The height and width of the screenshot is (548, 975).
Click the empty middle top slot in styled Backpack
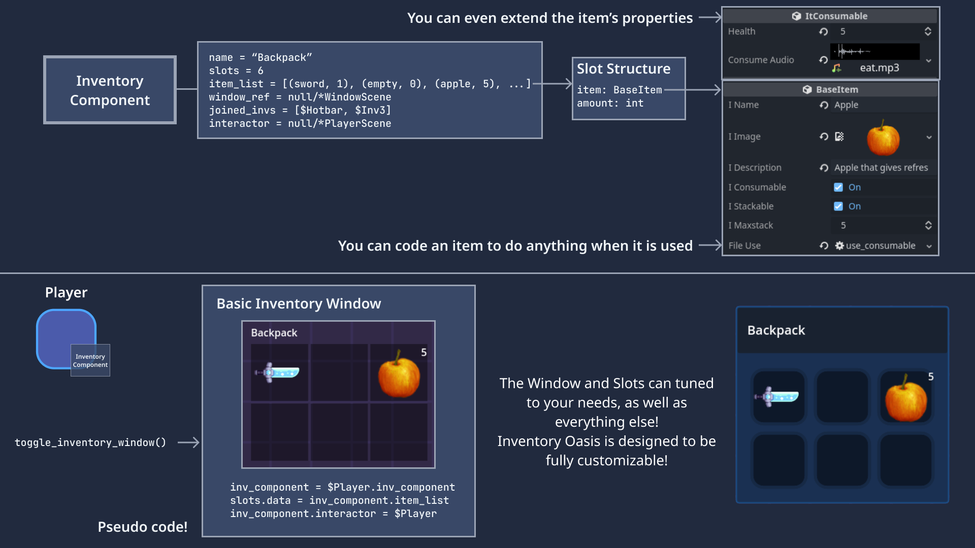pyautogui.click(x=842, y=397)
